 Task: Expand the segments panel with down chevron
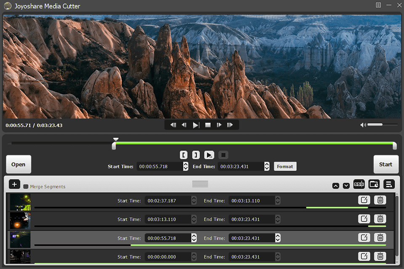point(346,185)
